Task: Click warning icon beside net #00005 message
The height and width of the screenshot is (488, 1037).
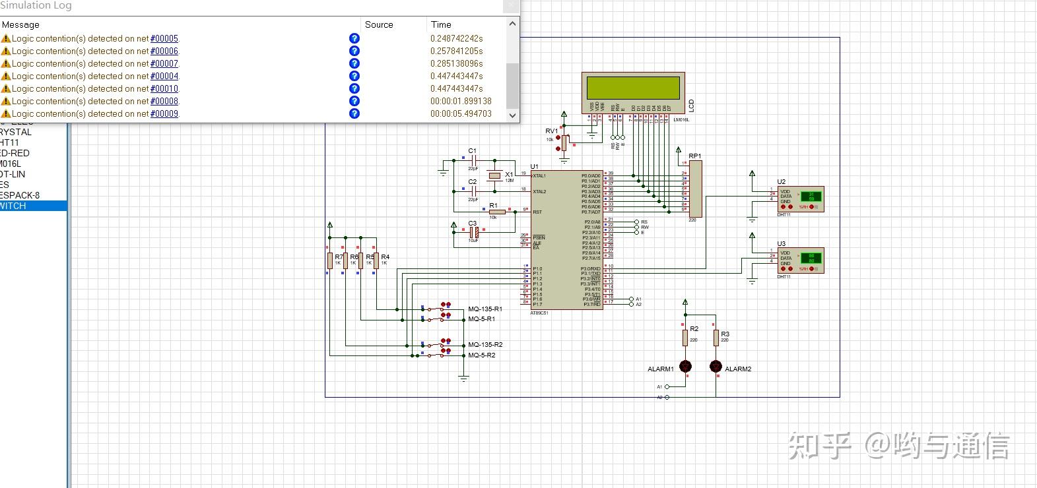Action: coord(6,38)
